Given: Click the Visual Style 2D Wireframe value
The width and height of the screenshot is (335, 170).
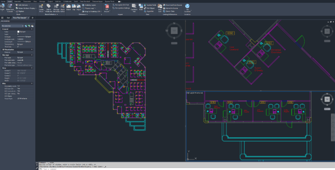Looking at the screenshot, I should 25,98.
